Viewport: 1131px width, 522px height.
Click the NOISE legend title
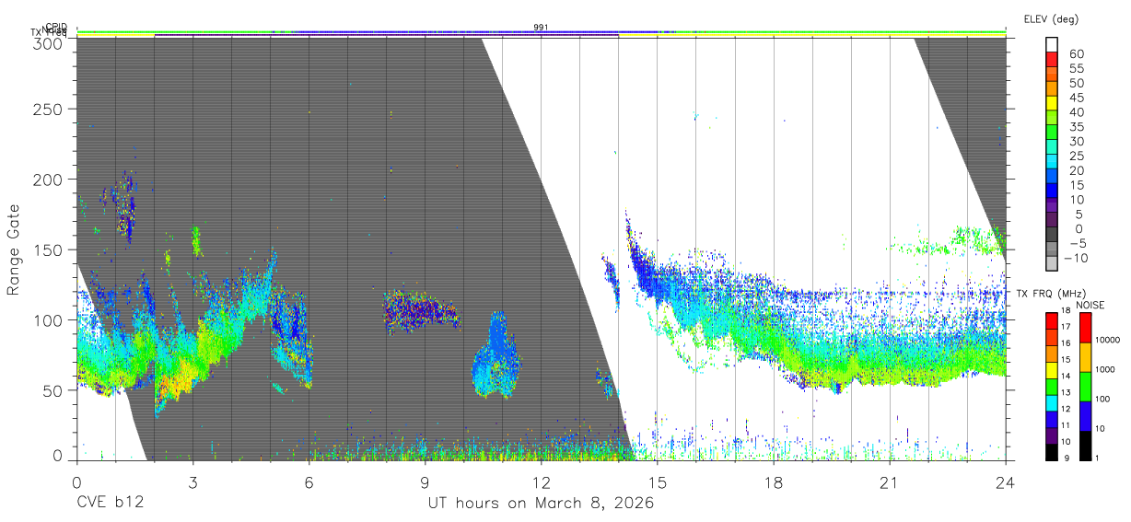pyautogui.click(x=1090, y=305)
